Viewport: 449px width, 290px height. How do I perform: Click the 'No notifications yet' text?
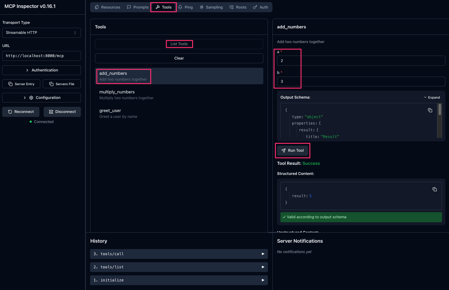(x=294, y=252)
